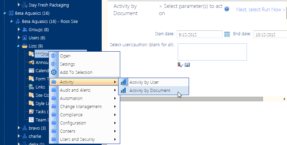The width and height of the screenshot is (287, 145).
Task: Click the Announcements megaphone icon
Action: pyautogui.click(x=31, y=62)
